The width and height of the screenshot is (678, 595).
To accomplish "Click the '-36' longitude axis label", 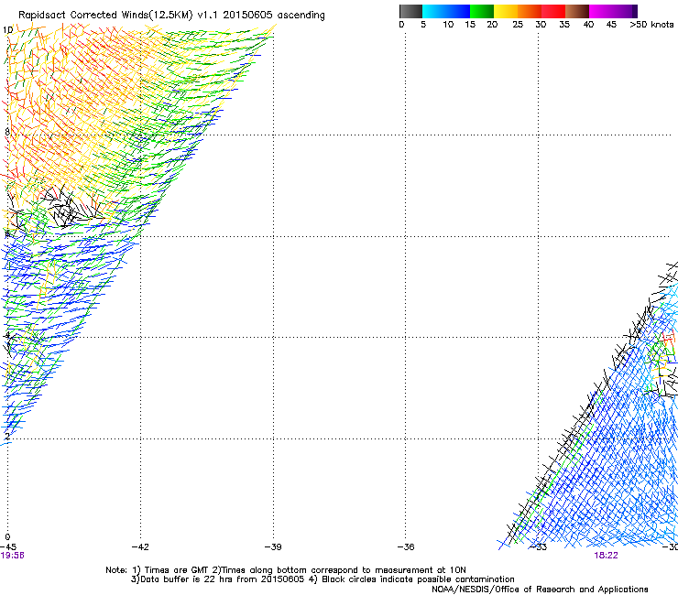I will (x=406, y=547).
